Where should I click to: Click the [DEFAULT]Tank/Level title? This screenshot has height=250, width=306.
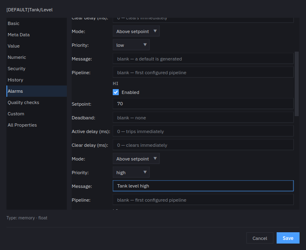click(x=29, y=10)
